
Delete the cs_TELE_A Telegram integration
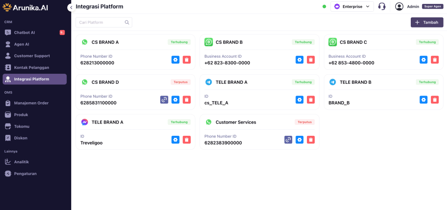pyautogui.click(x=311, y=100)
